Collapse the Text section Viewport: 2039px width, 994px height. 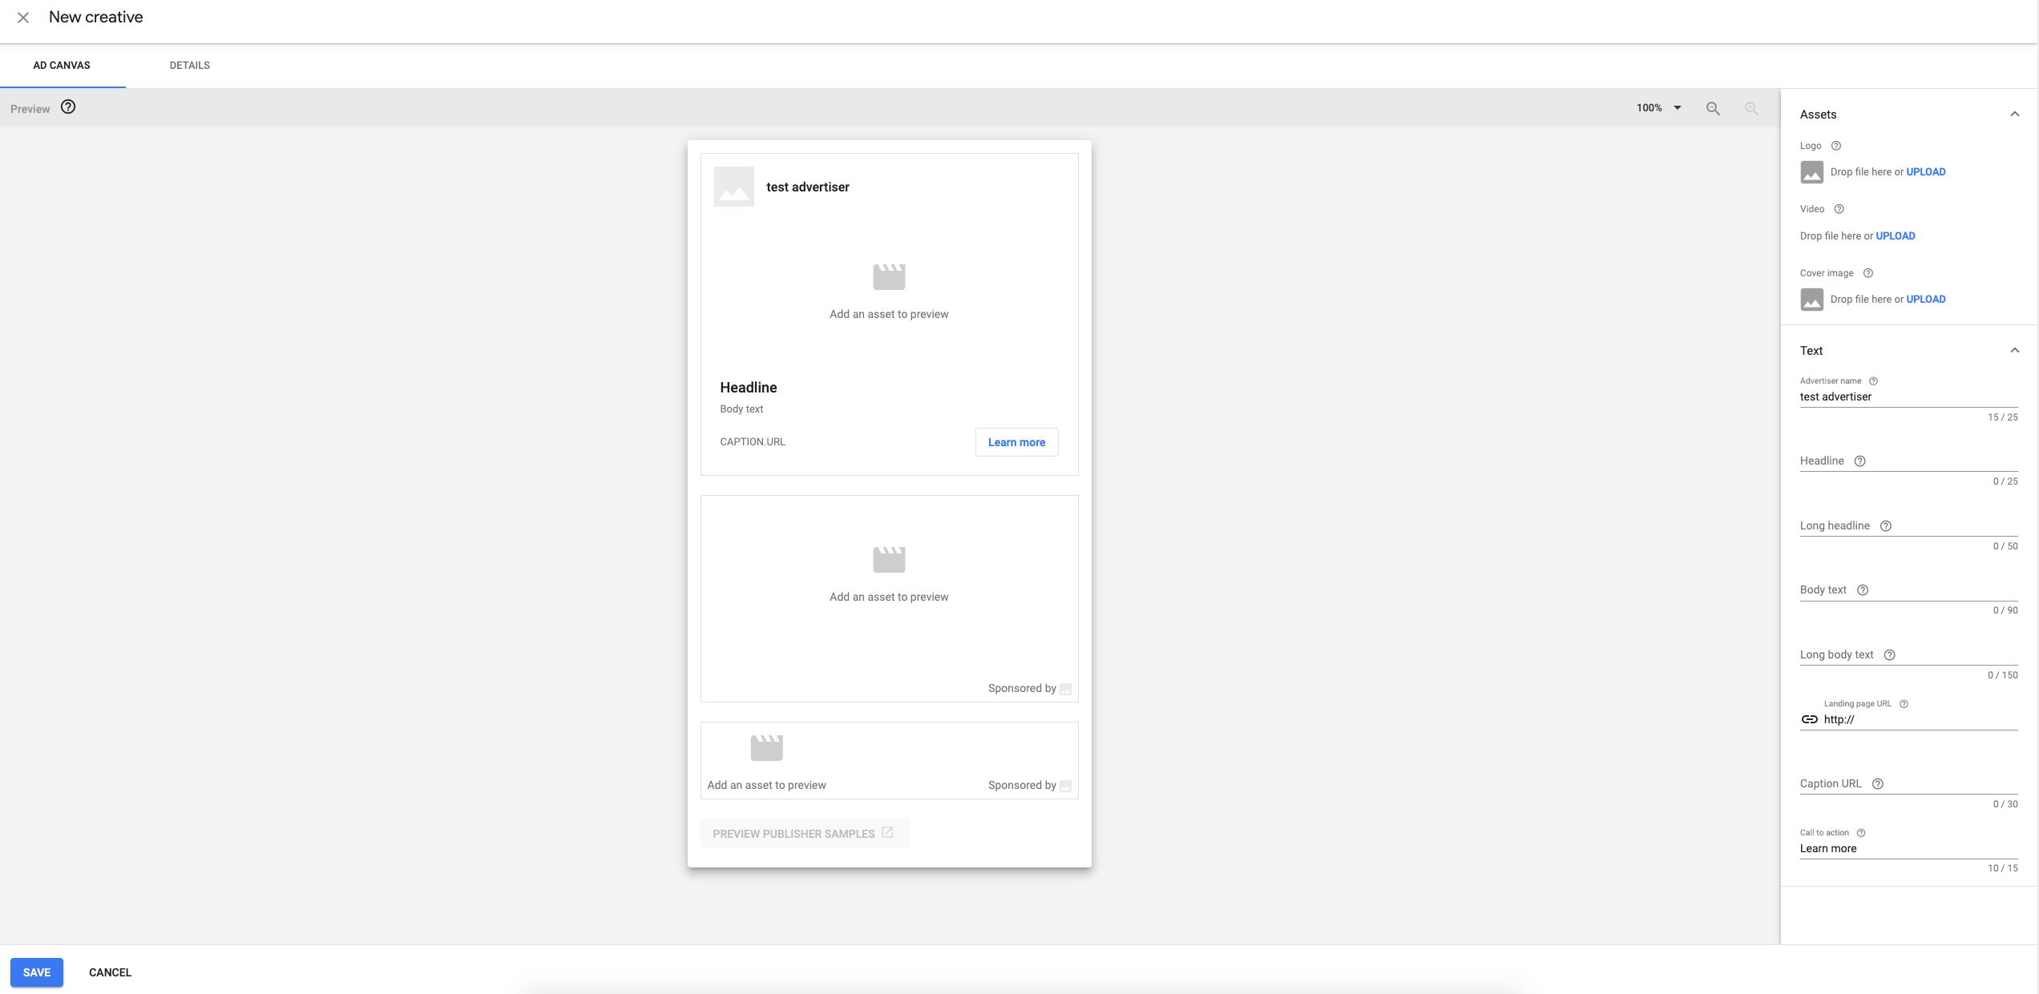[2014, 351]
